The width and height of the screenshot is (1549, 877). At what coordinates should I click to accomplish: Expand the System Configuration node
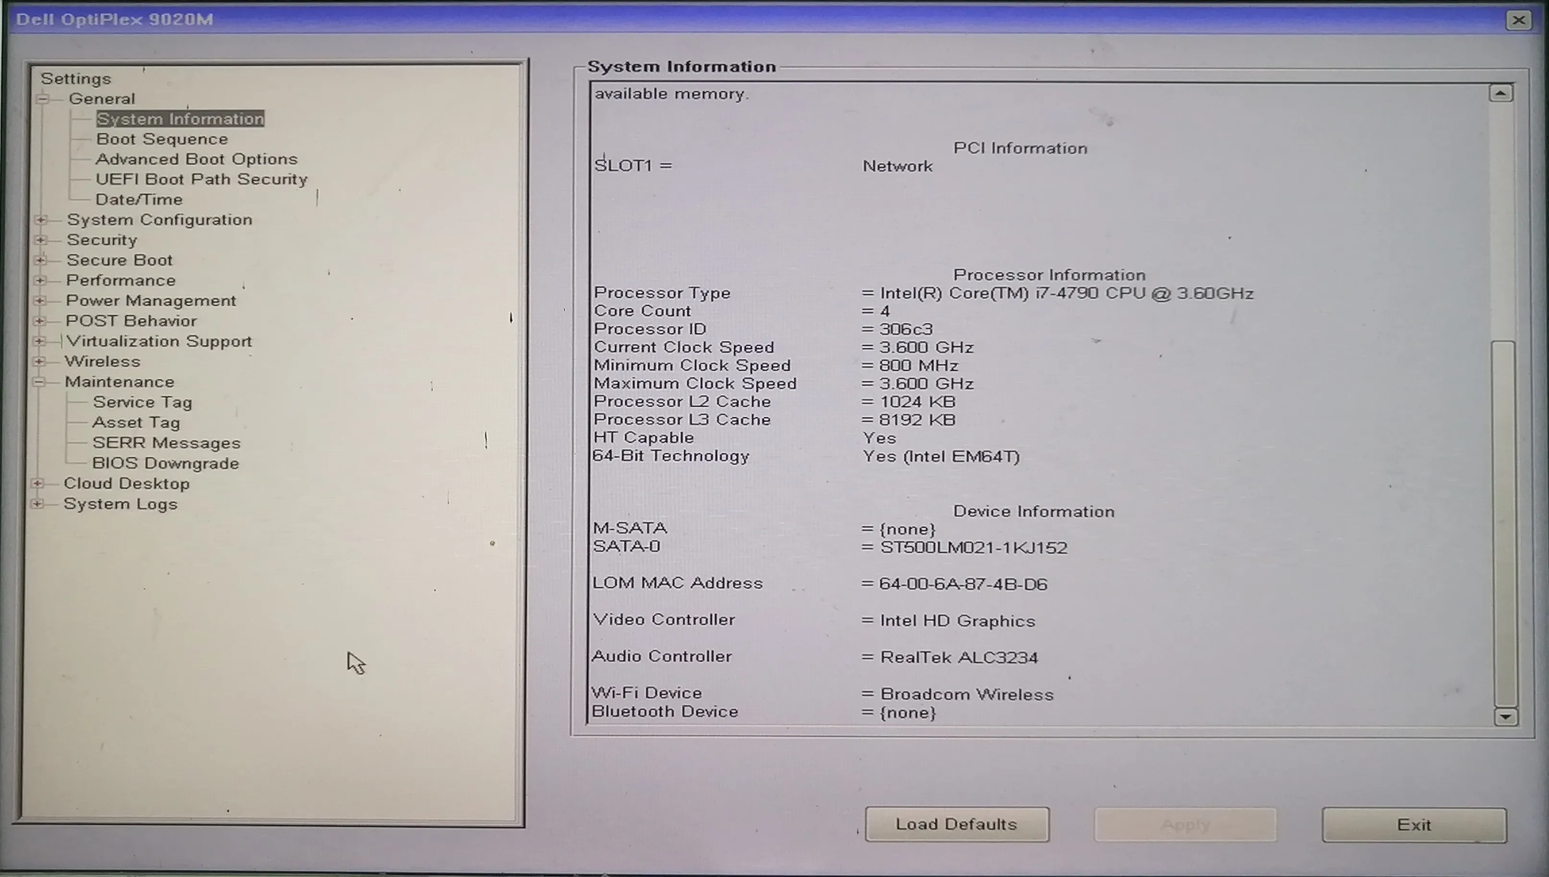point(41,220)
